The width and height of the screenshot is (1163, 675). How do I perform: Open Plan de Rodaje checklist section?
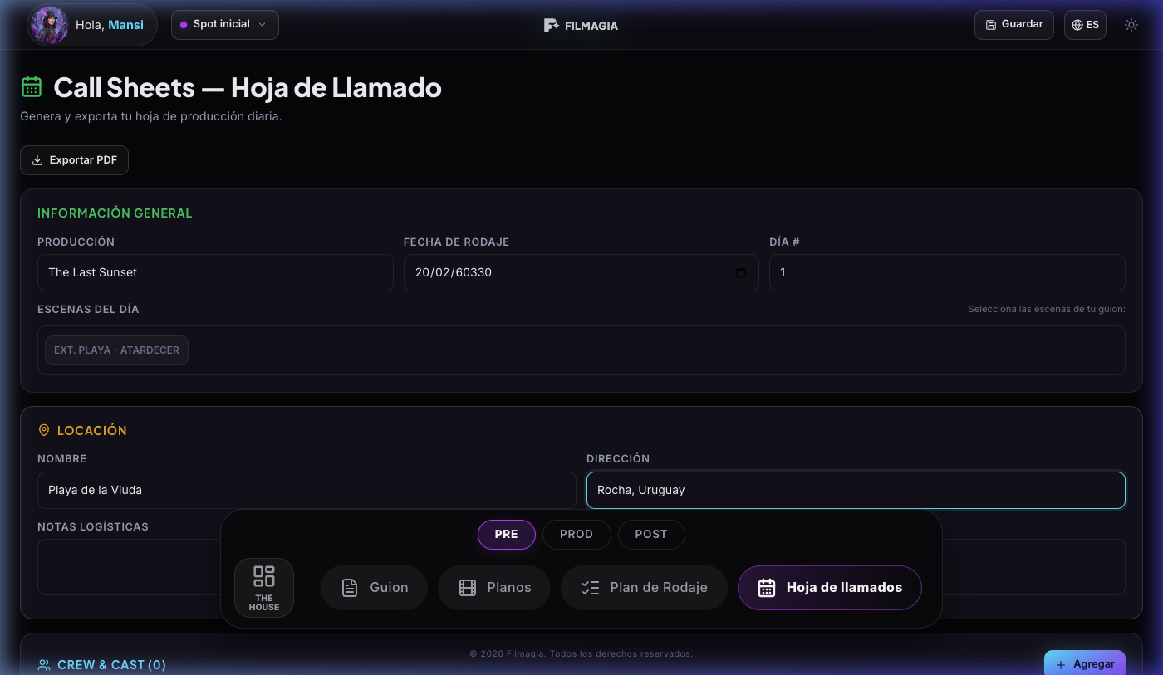click(x=644, y=588)
